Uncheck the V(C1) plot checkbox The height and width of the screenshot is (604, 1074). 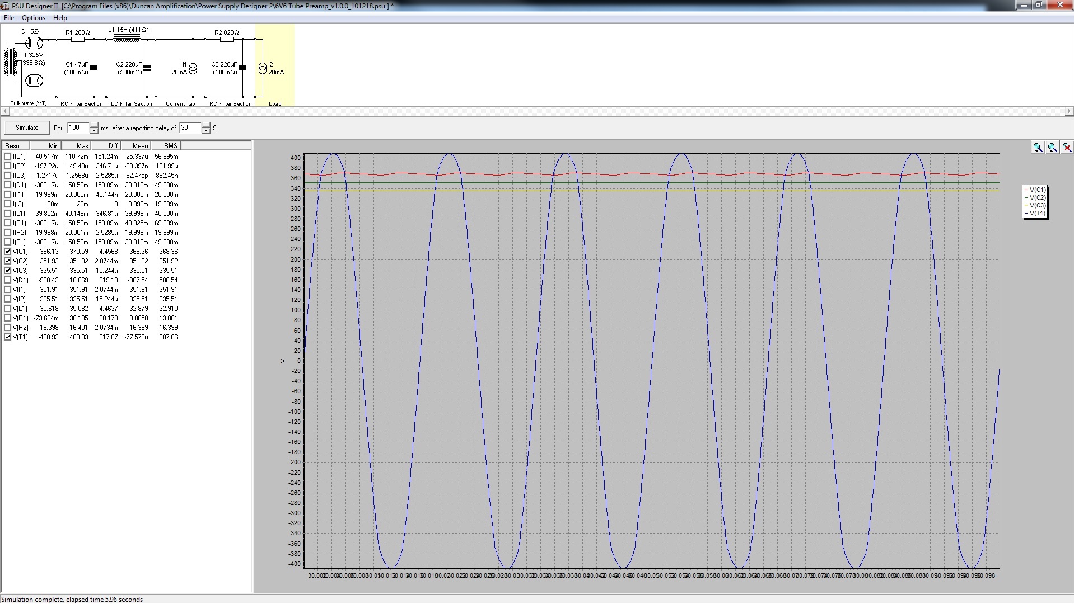pos(8,252)
